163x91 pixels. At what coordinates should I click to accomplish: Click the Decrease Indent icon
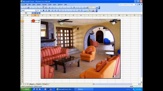click(79, 11)
